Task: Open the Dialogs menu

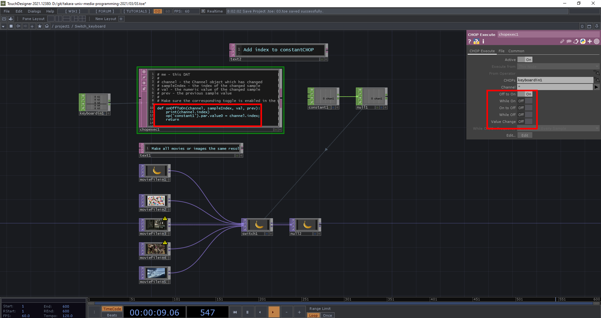Action: coord(34,11)
